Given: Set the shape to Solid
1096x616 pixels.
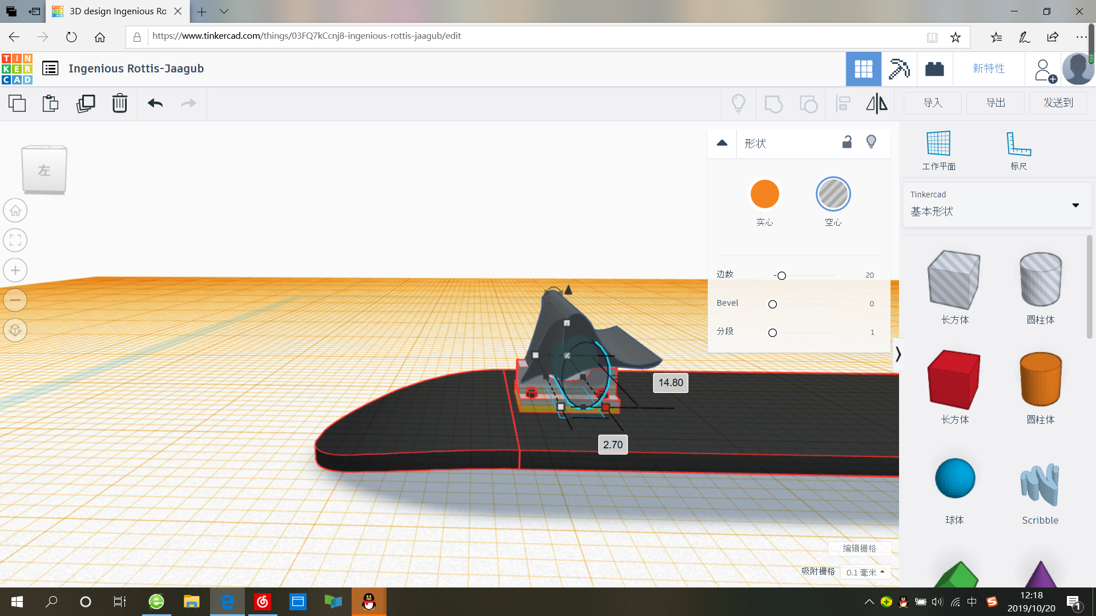Looking at the screenshot, I should [x=765, y=194].
